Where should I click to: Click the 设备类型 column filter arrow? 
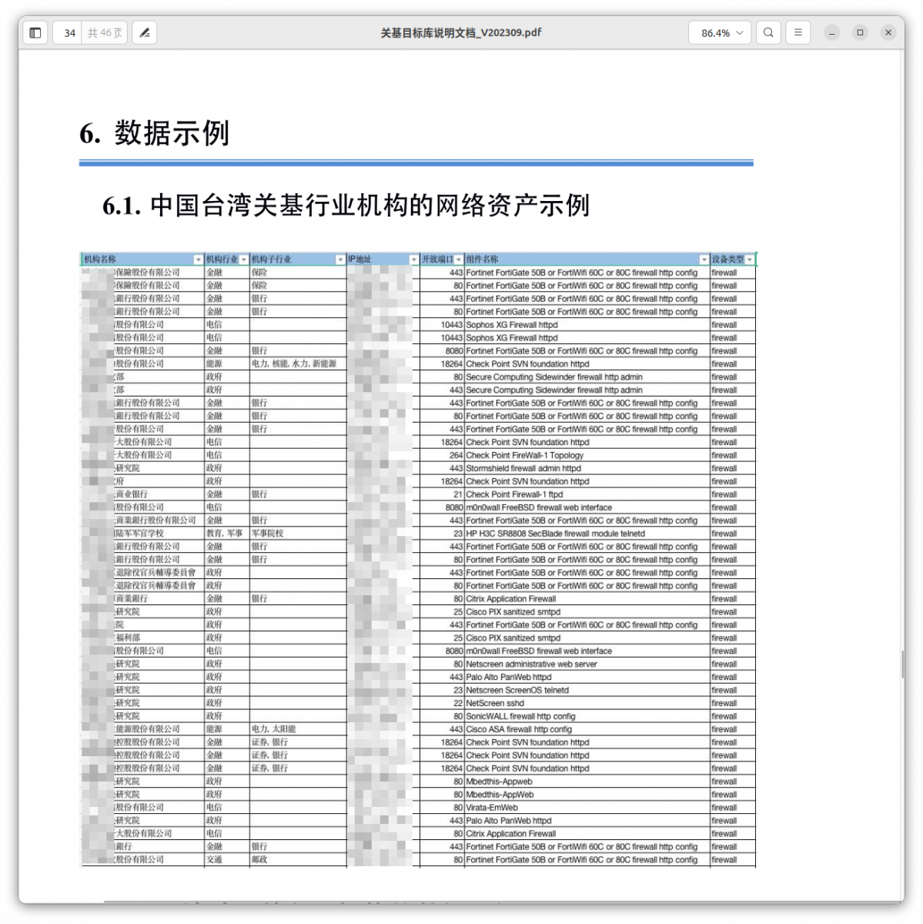(750, 259)
